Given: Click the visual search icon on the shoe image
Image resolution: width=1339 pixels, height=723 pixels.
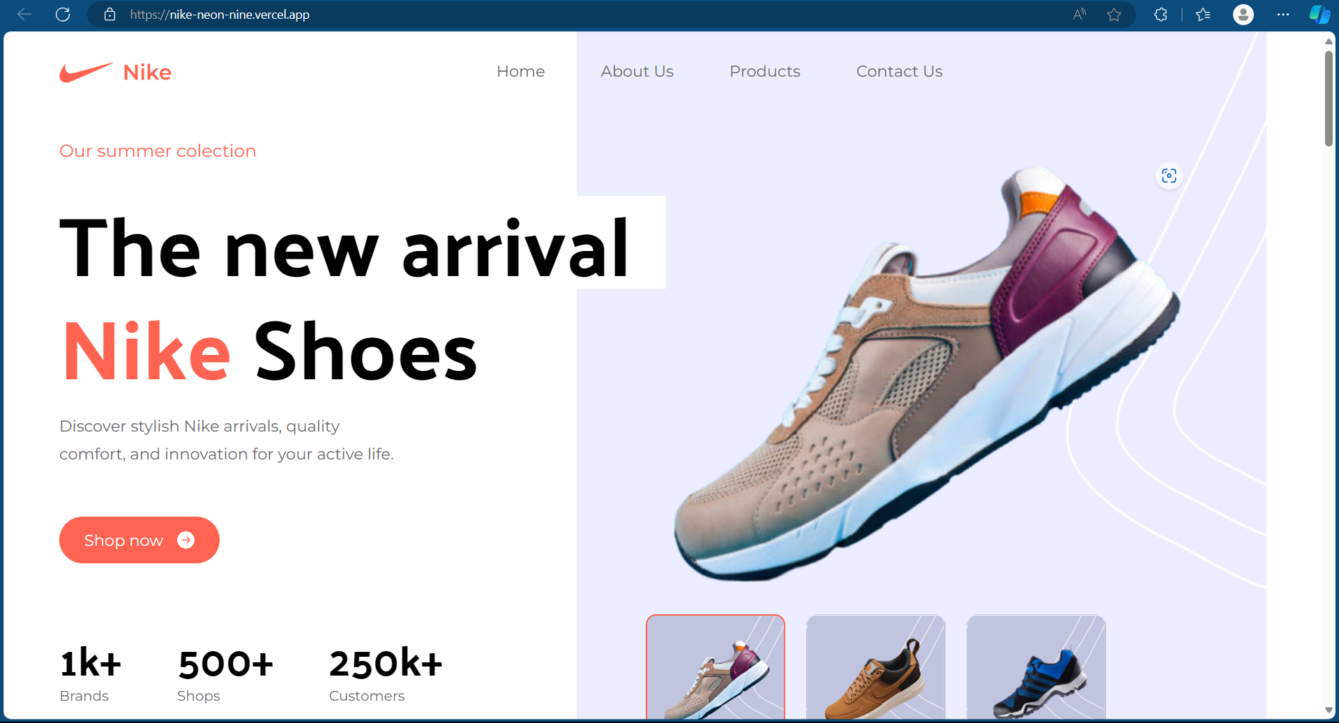Looking at the screenshot, I should [1170, 176].
